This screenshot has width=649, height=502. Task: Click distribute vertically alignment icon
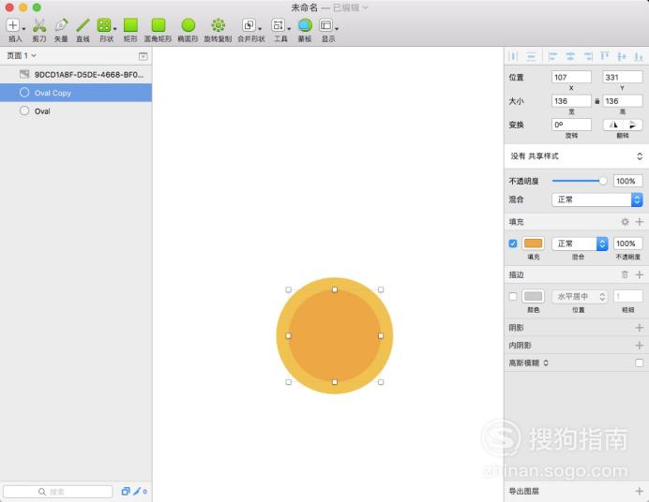pos(531,56)
